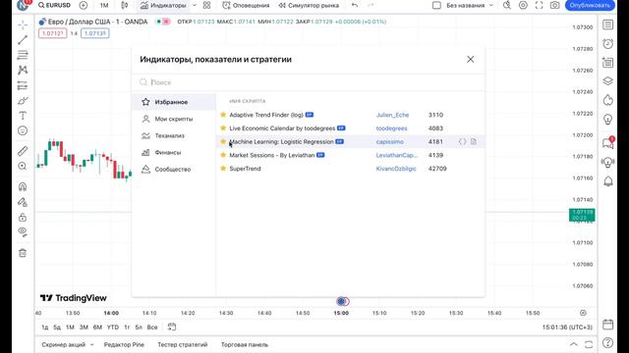The height and width of the screenshot is (353, 629).
Task: Open Редактор Pine tab
Action: (124, 344)
